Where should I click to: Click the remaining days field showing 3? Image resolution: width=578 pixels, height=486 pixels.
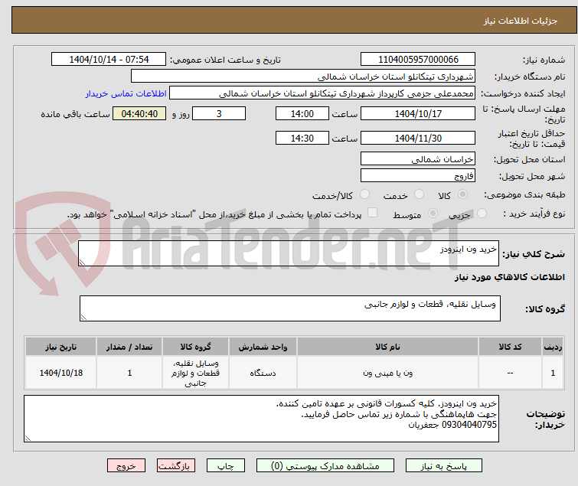click(x=219, y=113)
